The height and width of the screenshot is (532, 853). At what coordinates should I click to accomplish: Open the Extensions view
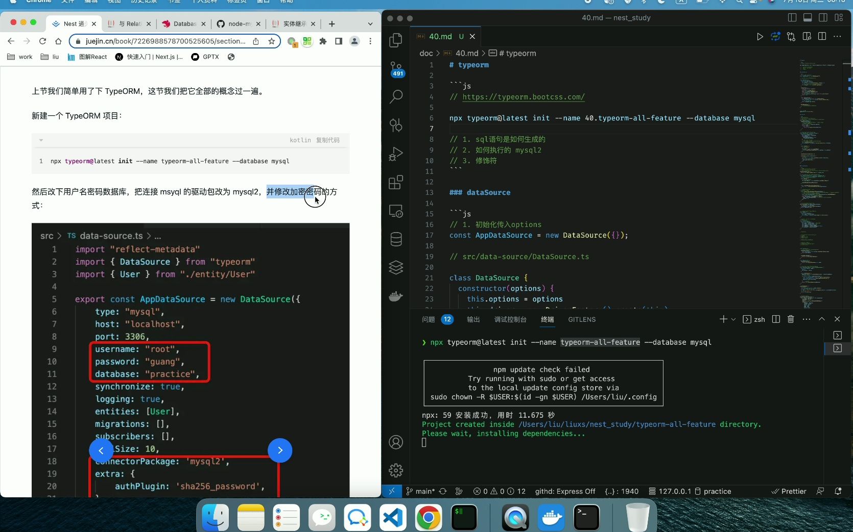point(396,182)
